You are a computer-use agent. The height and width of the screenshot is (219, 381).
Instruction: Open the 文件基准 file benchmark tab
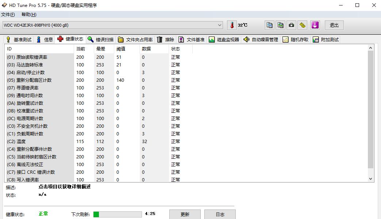tap(192, 39)
